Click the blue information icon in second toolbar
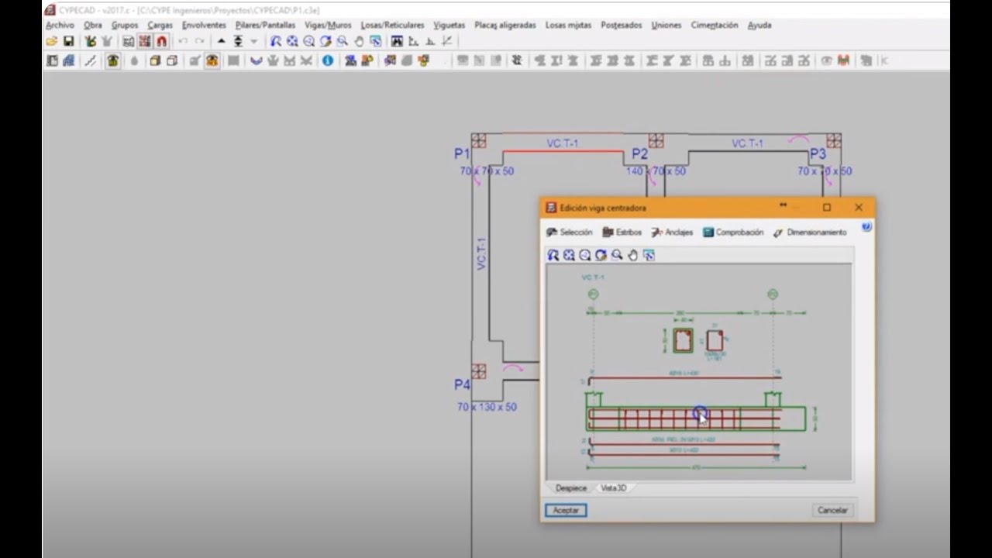The image size is (992, 558). [x=328, y=60]
